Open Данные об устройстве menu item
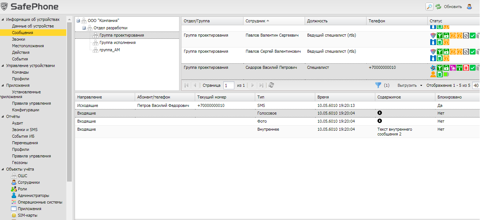The width and height of the screenshot is (480, 220). [x=33, y=26]
